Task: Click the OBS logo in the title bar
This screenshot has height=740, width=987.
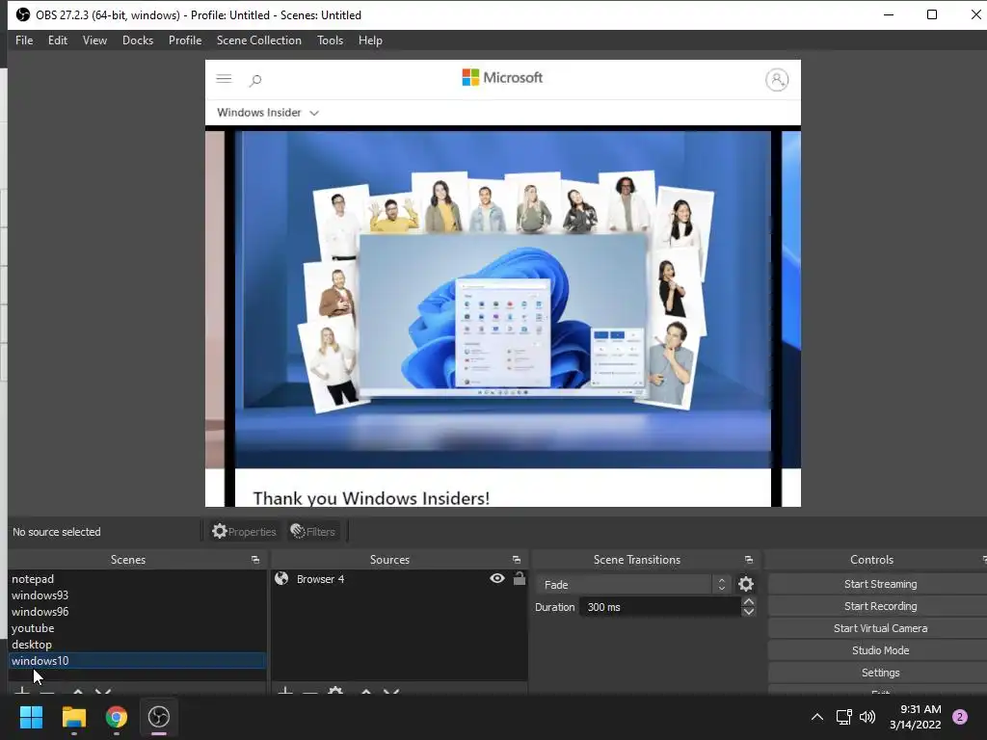Action: pos(23,14)
